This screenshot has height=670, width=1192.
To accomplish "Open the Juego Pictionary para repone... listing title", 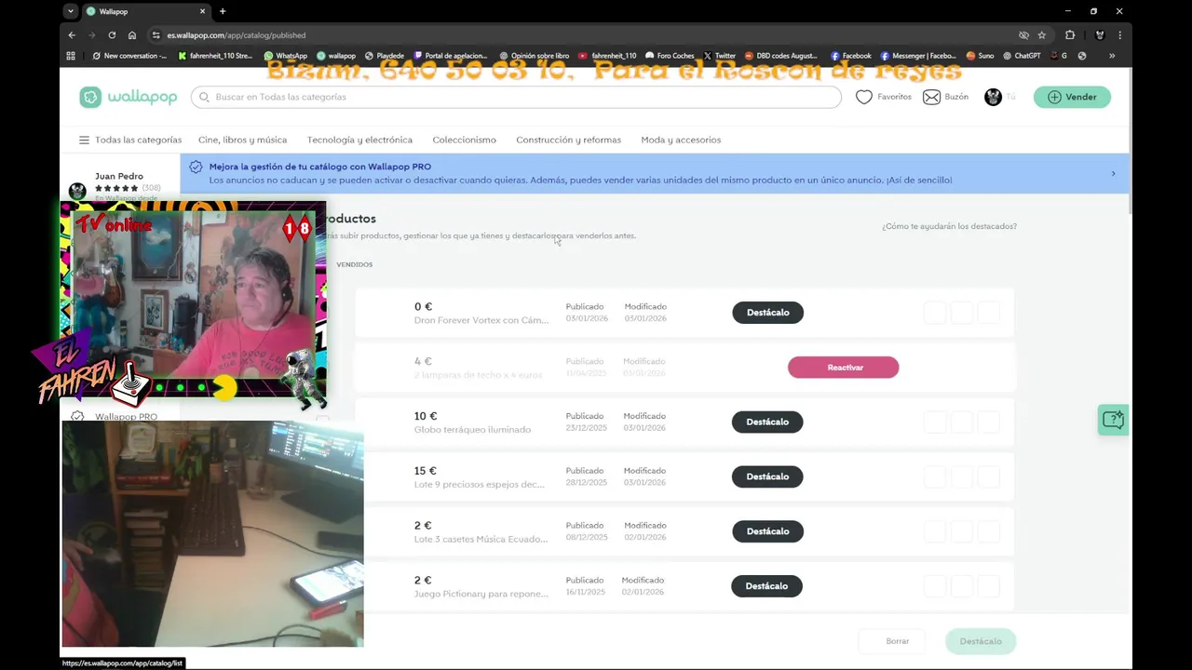I will [x=481, y=594].
